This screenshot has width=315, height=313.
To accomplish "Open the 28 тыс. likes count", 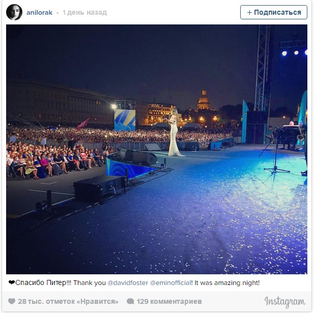I will click(68, 301).
